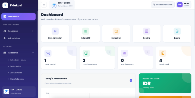Open the Musa Admin account menu
This screenshot has width=195, height=98.
184,5
